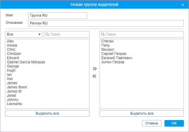
Task: Click the move right double-arrow icon
Action: point(94,69)
